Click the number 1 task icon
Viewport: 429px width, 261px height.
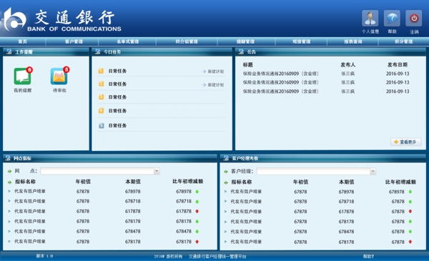[x=101, y=71]
